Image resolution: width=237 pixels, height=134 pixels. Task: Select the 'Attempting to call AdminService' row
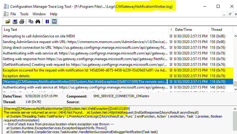click(x=117, y=36)
